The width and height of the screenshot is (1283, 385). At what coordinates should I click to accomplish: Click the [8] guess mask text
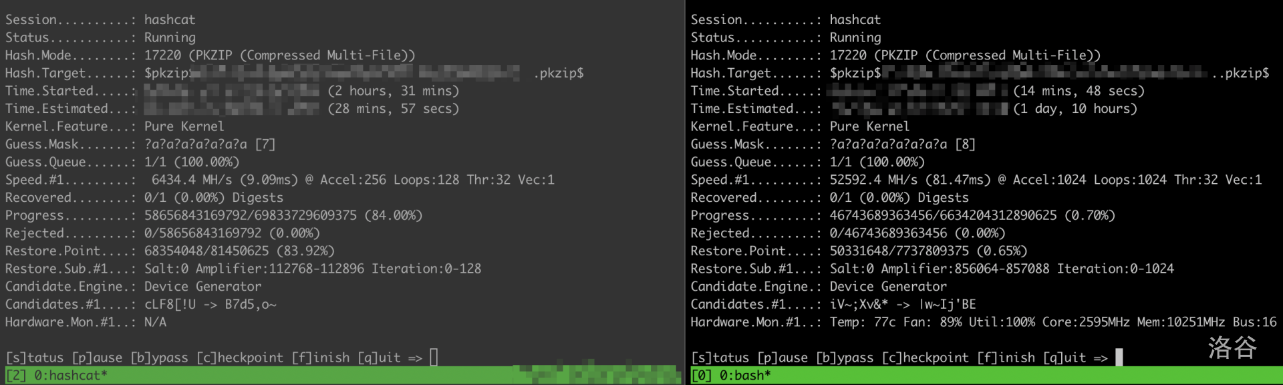point(965,144)
